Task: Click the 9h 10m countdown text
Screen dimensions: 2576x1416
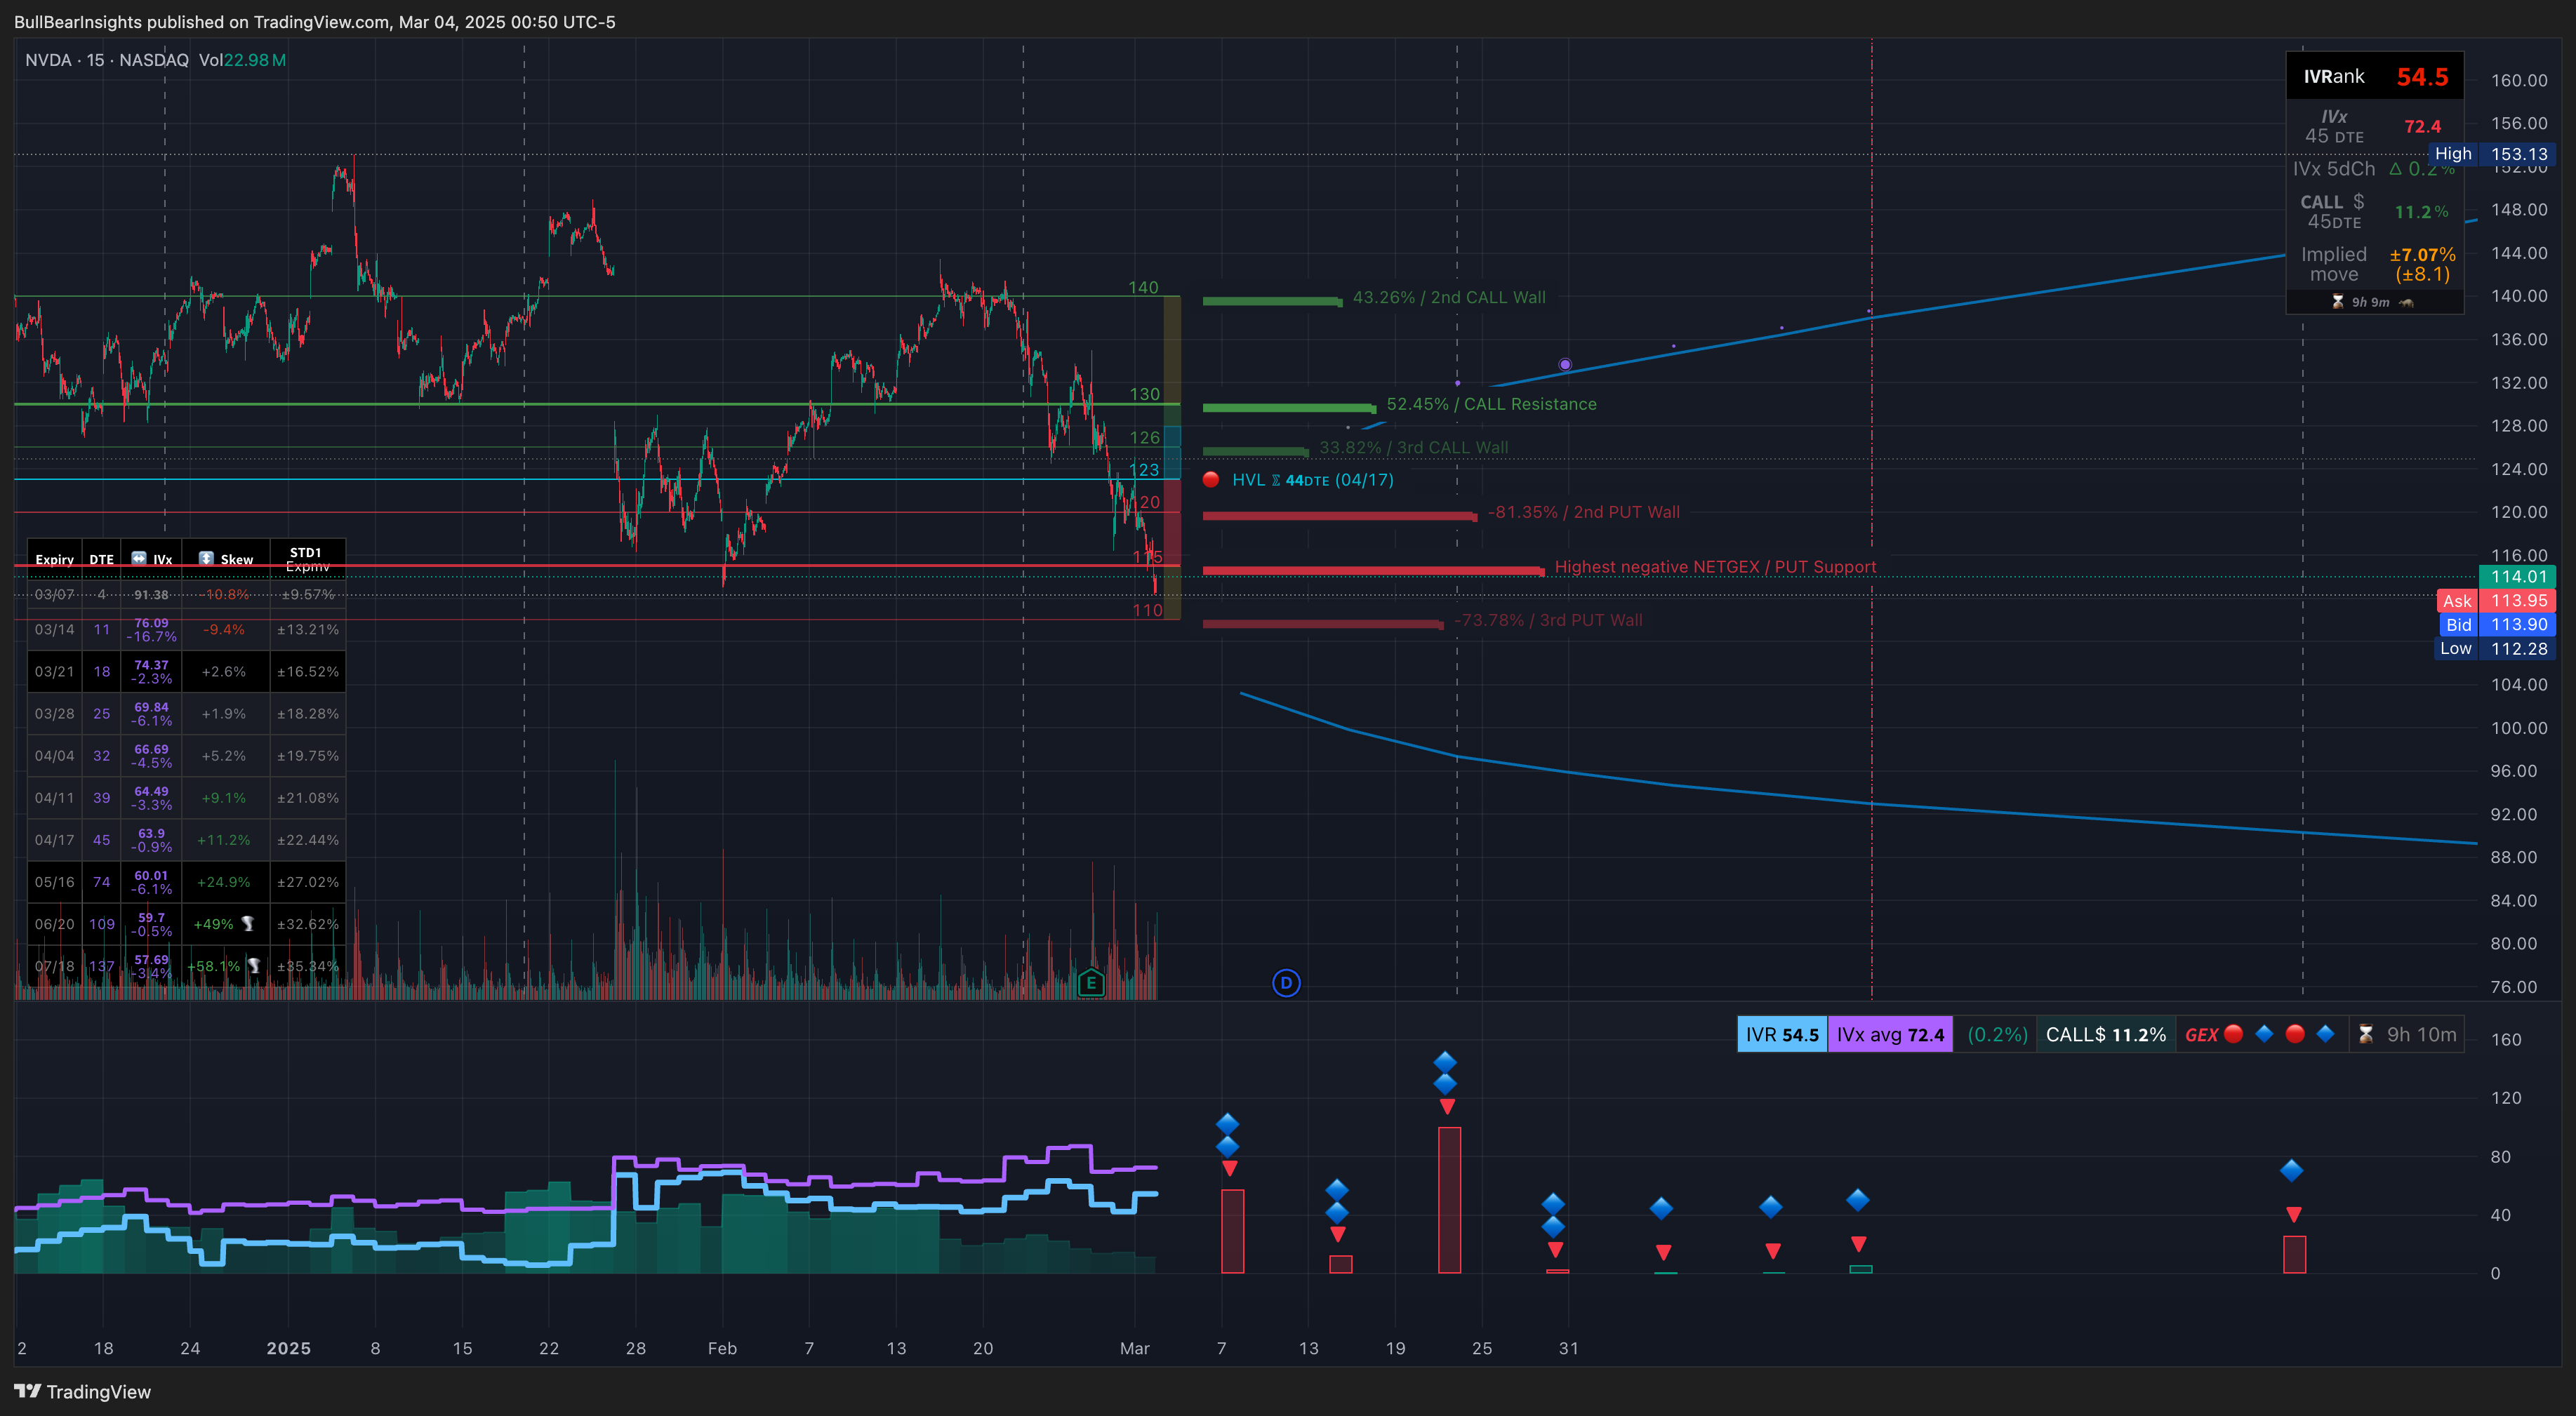Action: point(2421,1034)
